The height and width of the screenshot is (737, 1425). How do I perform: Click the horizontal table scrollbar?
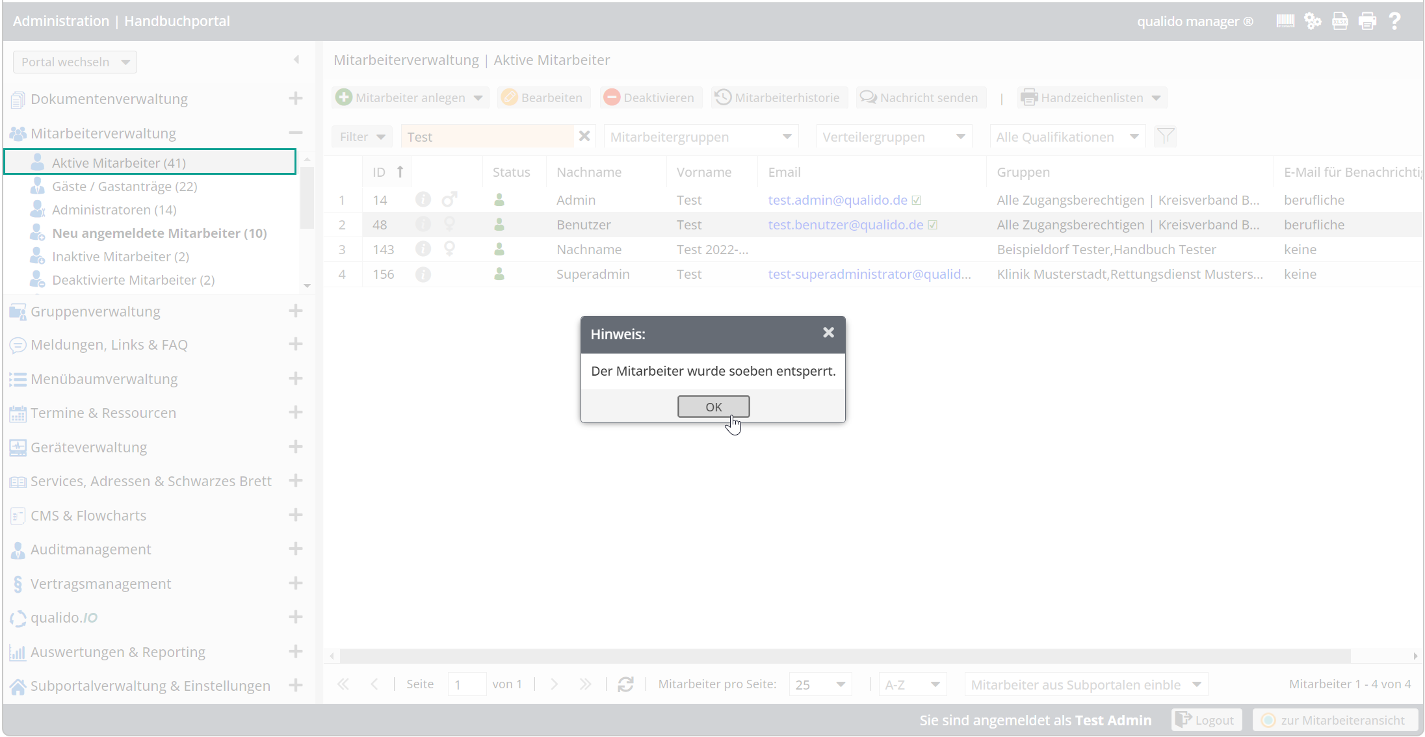coord(845,656)
